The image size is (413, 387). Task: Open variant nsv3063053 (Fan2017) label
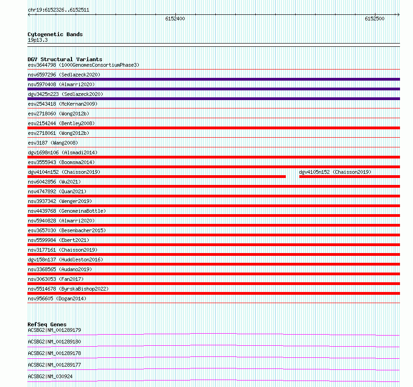click(x=56, y=279)
